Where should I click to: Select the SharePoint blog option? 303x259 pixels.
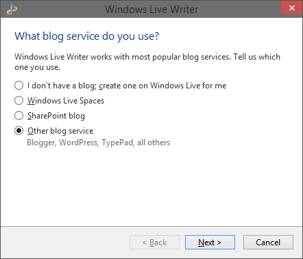[x=19, y=116]
